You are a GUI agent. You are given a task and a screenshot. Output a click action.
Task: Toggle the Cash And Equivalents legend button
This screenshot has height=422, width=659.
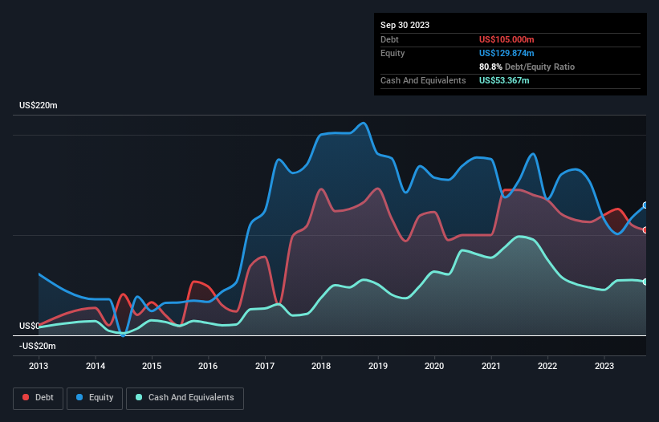[x=185, y=398]
